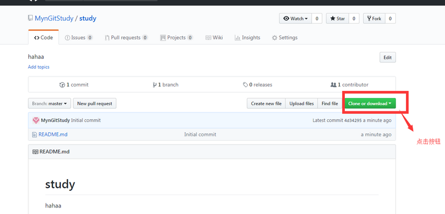Viewport: 445px width, 214px height.
Task: View the 1 branch link
Action: point(165,85)
